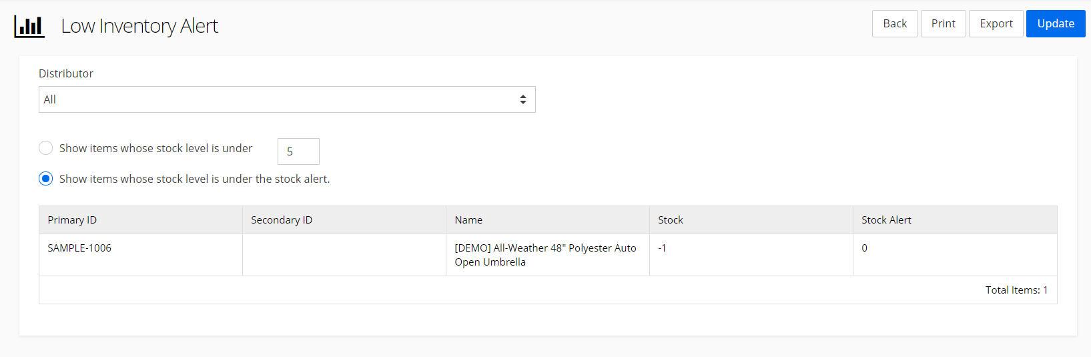The image size is (1091, 357).
Task: Open the Distributor dropdown showing All
Action: pos(287,99)
